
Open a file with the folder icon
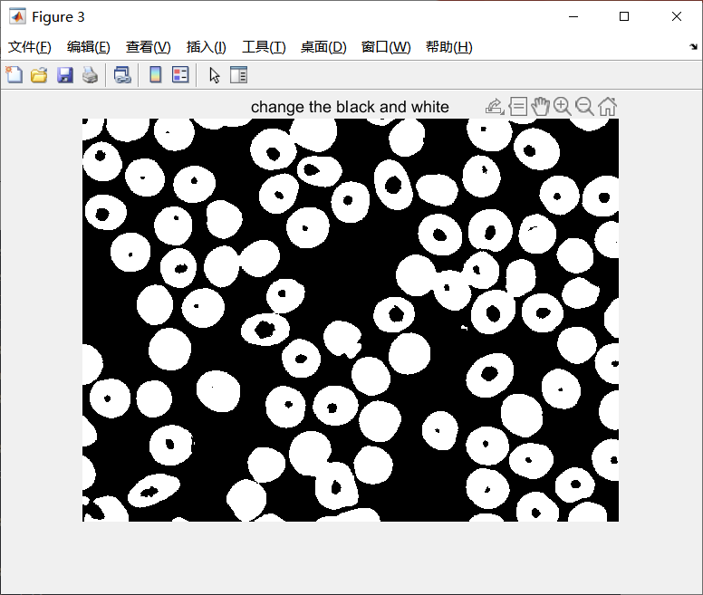(x=39, y=74)
